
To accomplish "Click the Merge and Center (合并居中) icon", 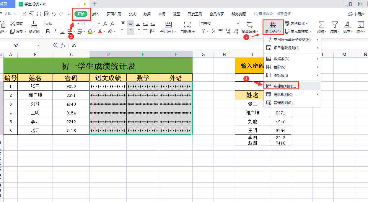I will click(x=168, y=25).
